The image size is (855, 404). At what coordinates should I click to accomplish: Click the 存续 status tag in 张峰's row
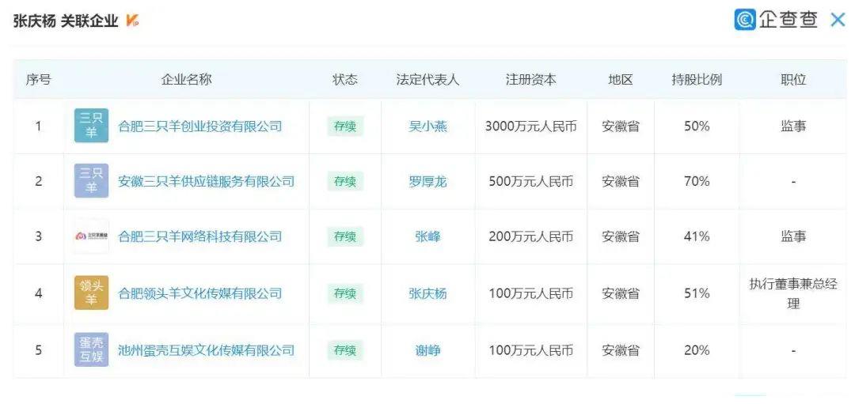[x=345, y=236]
